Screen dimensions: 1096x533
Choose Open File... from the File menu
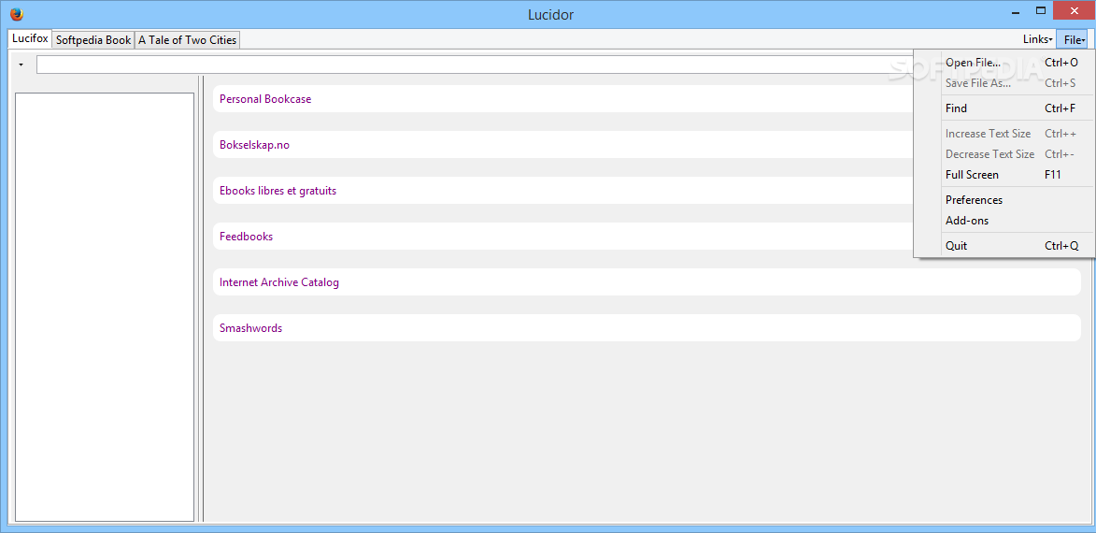(1004, 63)
